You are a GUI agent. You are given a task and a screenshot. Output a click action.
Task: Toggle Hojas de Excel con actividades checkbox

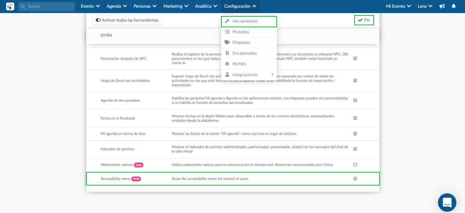(355, 81)
